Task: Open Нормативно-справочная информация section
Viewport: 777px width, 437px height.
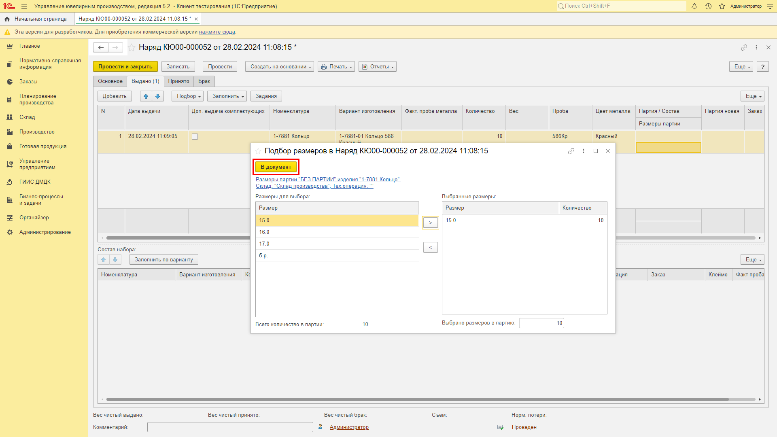Action: (50, 64)
